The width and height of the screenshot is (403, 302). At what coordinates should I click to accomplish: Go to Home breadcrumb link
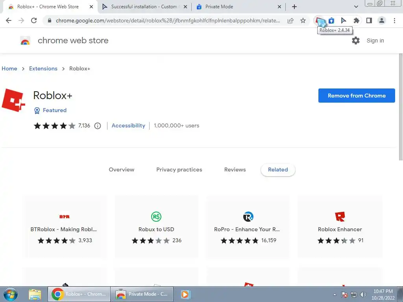[9, 68]
